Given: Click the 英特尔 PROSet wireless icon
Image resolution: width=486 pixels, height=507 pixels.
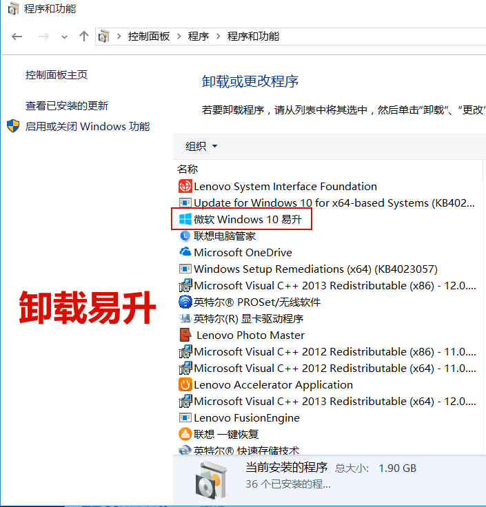Looking at the screenshot, I should [185, 302].
